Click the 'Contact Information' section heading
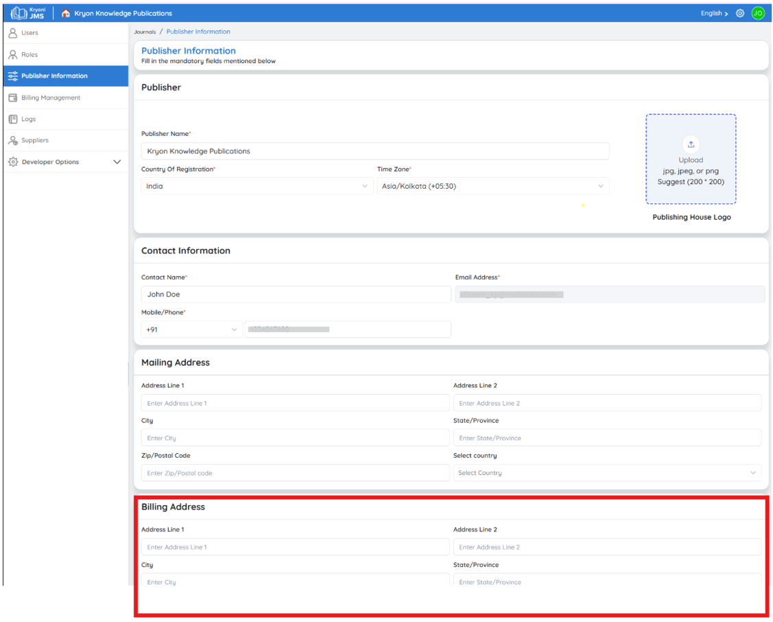The width and height of the screenshot is (773, 622). tap(186, 251)
